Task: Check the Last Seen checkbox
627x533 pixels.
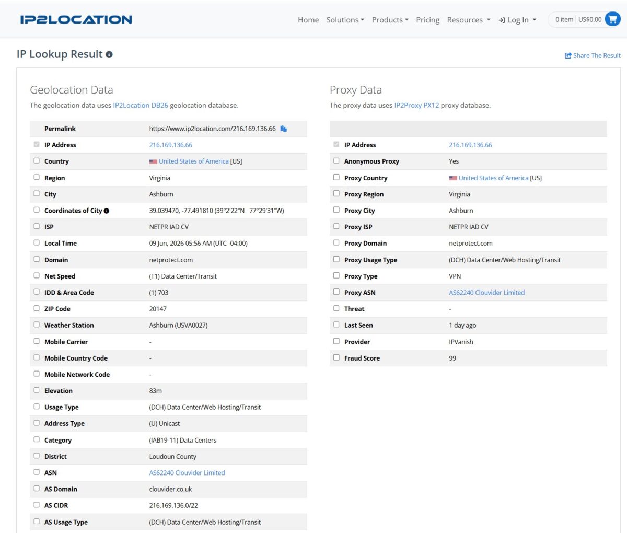Action: (x=336, y=325)
